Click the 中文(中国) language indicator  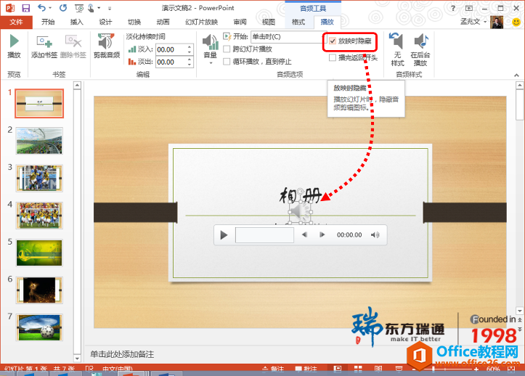tap(118, 369)
